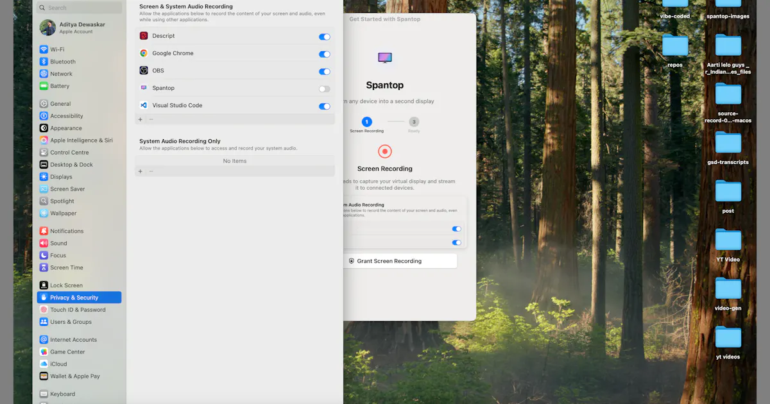Disable OBS screen recording toggle
The width and height of the screenshot is (770, 404).
point(325,71)
